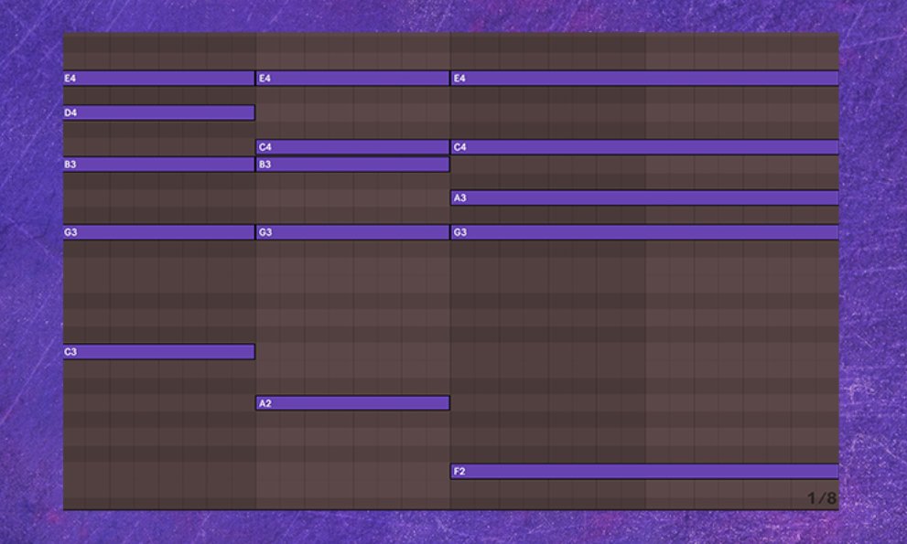Select the B3 note in second chord

(352, 165)
